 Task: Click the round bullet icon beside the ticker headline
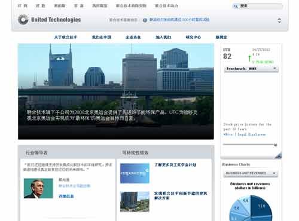pos(145,20)
